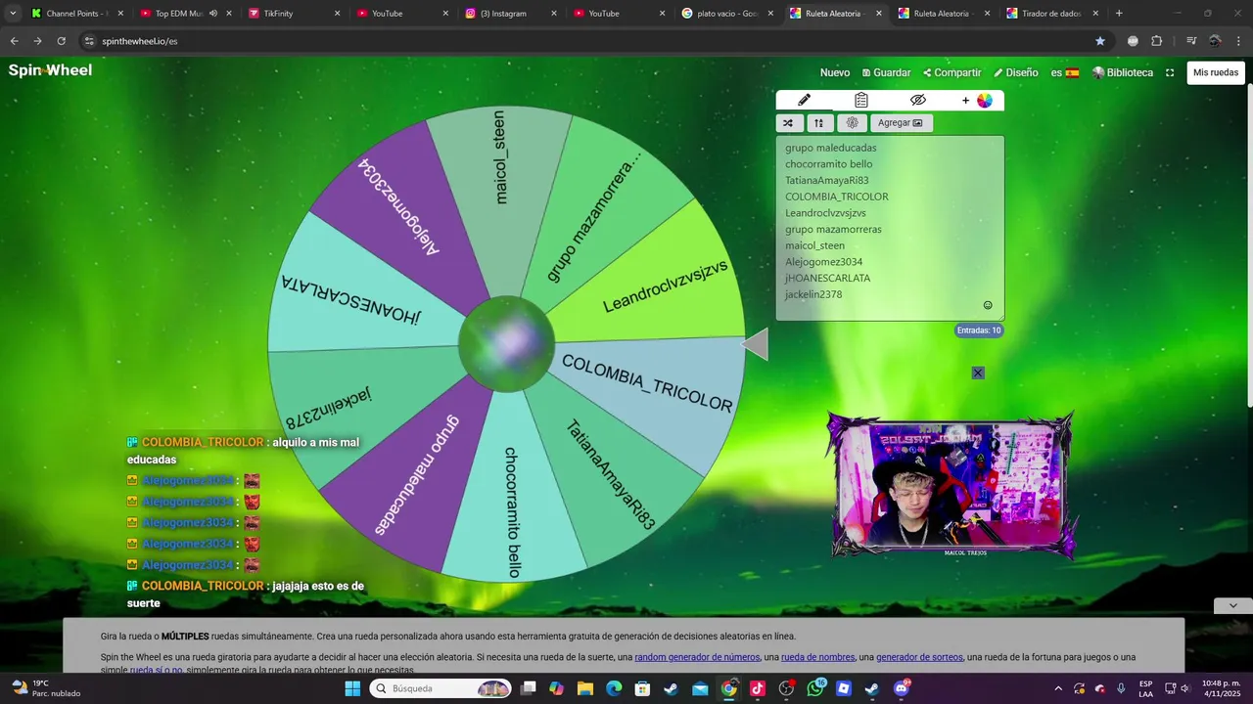Switch to the TikFinity tab
The image size is (1253, 704).
[x=294, y=14]
